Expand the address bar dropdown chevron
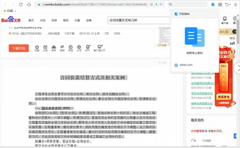Screen dimensions: 240x148 coord(161,4)
